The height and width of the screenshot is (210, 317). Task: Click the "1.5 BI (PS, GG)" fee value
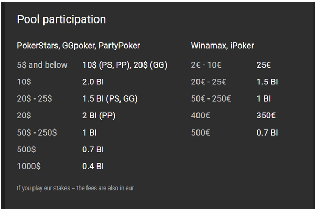[110, 98]
